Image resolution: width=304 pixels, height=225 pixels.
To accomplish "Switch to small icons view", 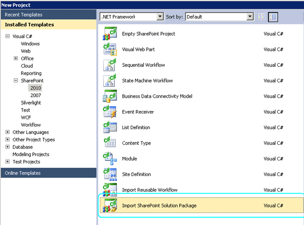I will [261, 17].
